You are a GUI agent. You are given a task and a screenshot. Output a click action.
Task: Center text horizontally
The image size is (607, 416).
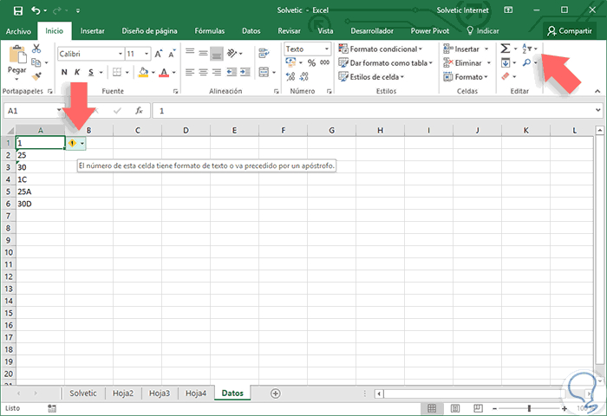click(203, 72)
